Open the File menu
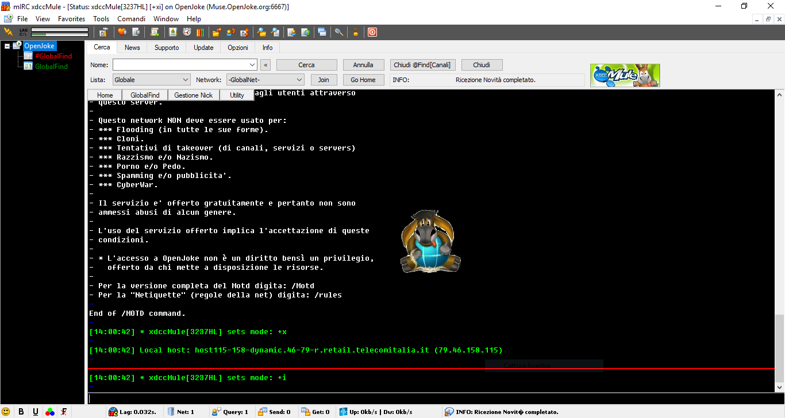This screenshot has width=785, height=418. pos(22,19)
